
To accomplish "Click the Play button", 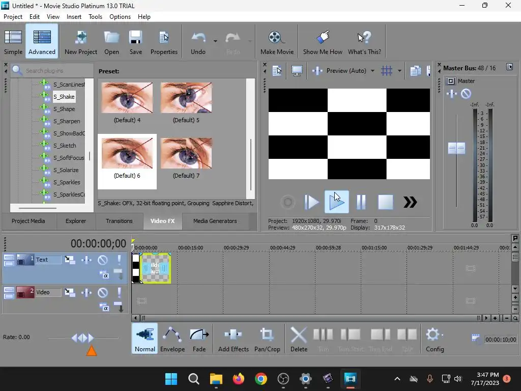I will 337,202.
